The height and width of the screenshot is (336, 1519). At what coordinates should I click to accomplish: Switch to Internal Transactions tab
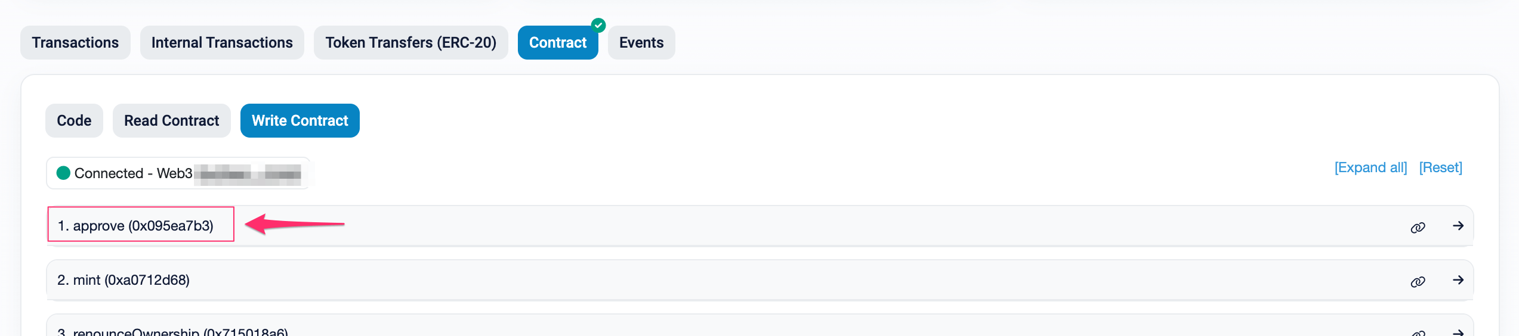pyautogui.click(x=222, y=43)
